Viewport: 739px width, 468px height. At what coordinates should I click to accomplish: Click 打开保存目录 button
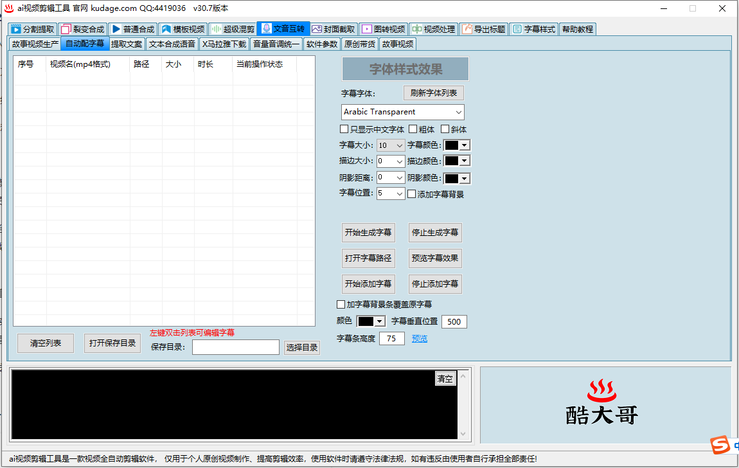(x=112, y=343)
